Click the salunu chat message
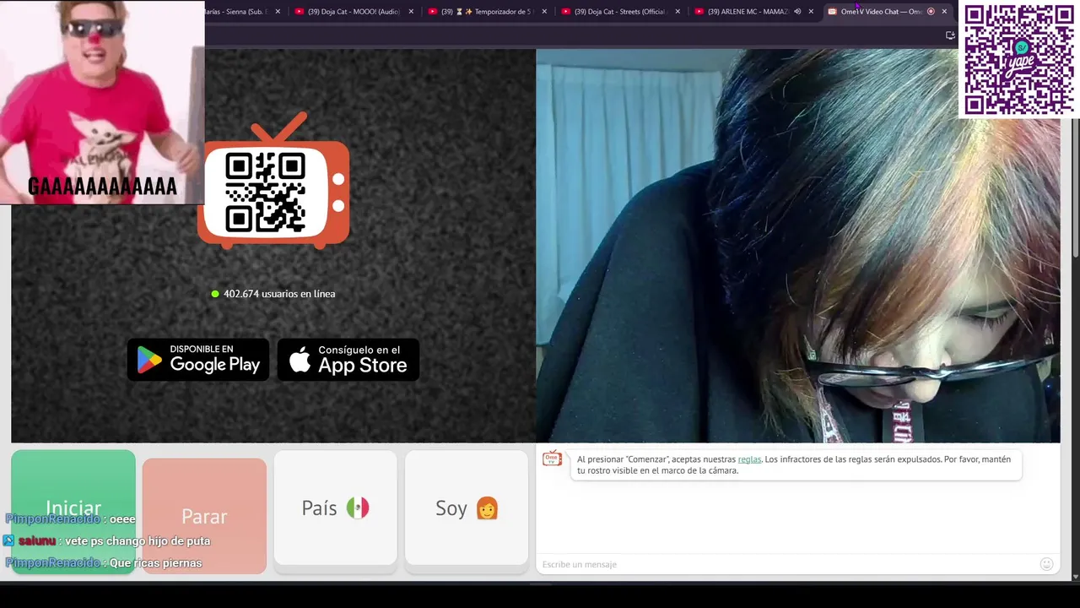This screenshot has width=1080, height=608. point(108,540)
